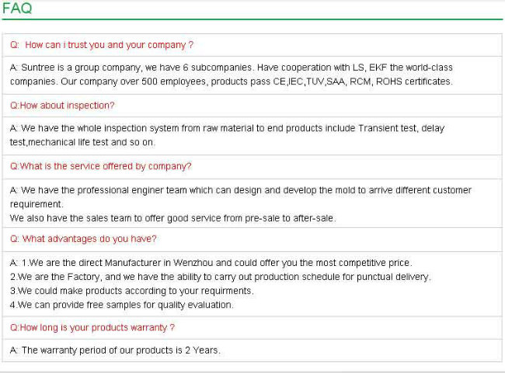Click the FAQ heading
This screenshot has width=505, height=373.
point(17,8)
